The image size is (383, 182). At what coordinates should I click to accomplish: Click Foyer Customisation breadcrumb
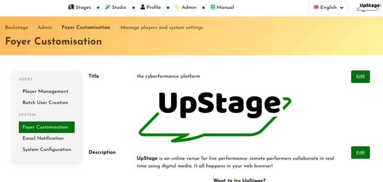tap(86, 27)
